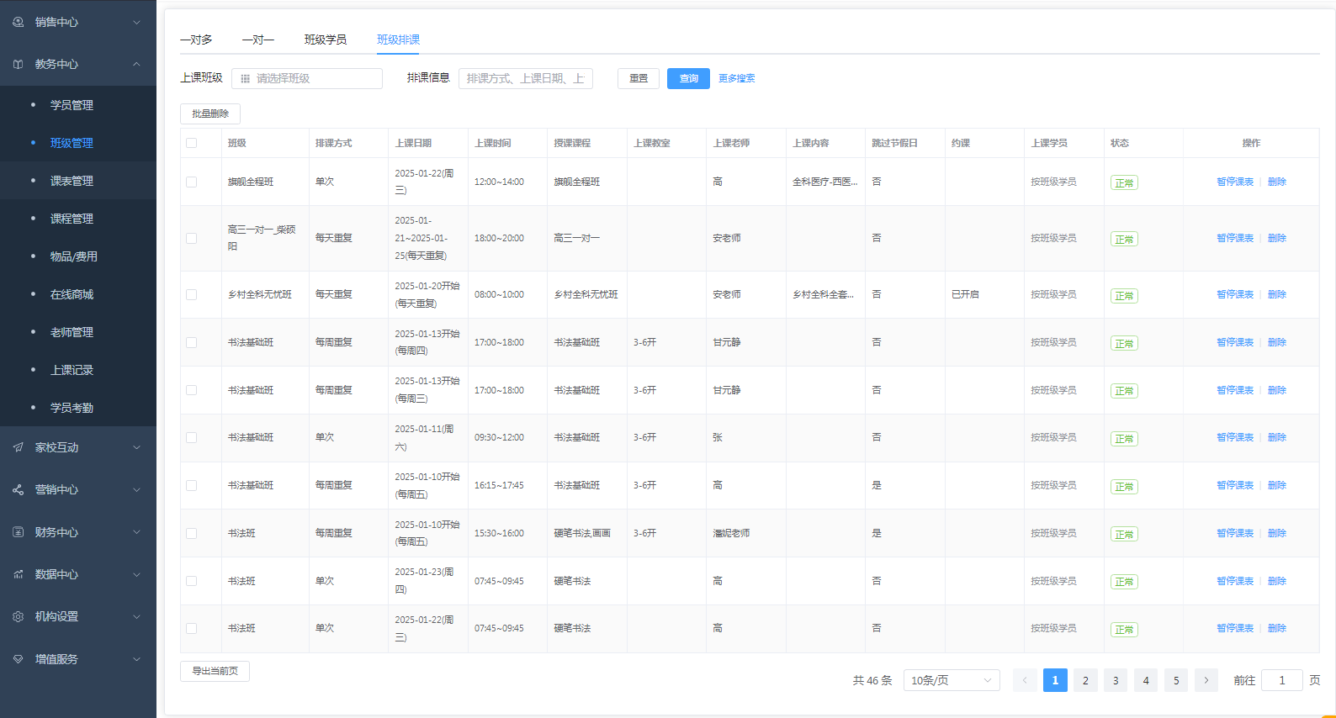Switch to the 一对多 tab
1336x718 pixels.
196,40
